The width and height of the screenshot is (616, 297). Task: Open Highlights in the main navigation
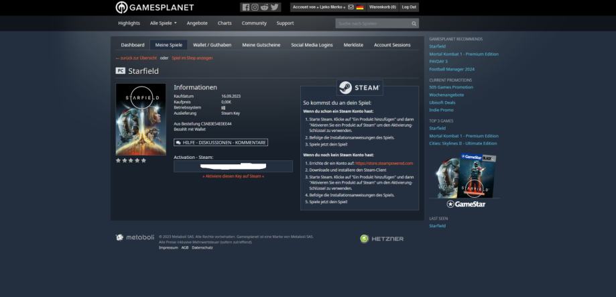pyautogui.click(x=129, y=23)
